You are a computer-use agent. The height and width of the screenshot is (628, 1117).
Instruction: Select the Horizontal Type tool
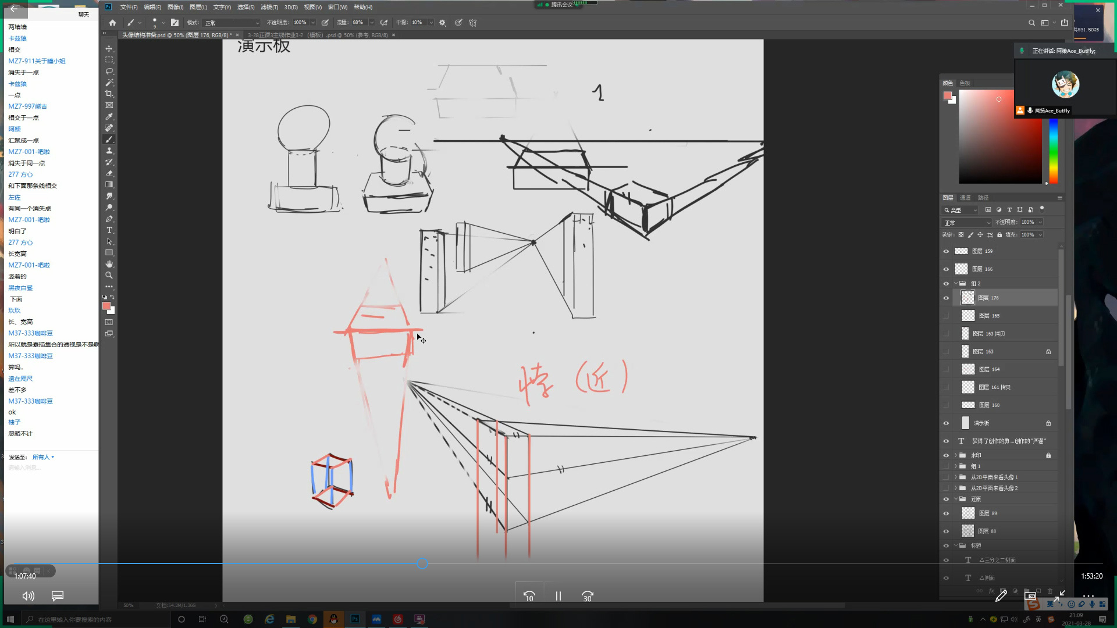[x=109, y=230]
